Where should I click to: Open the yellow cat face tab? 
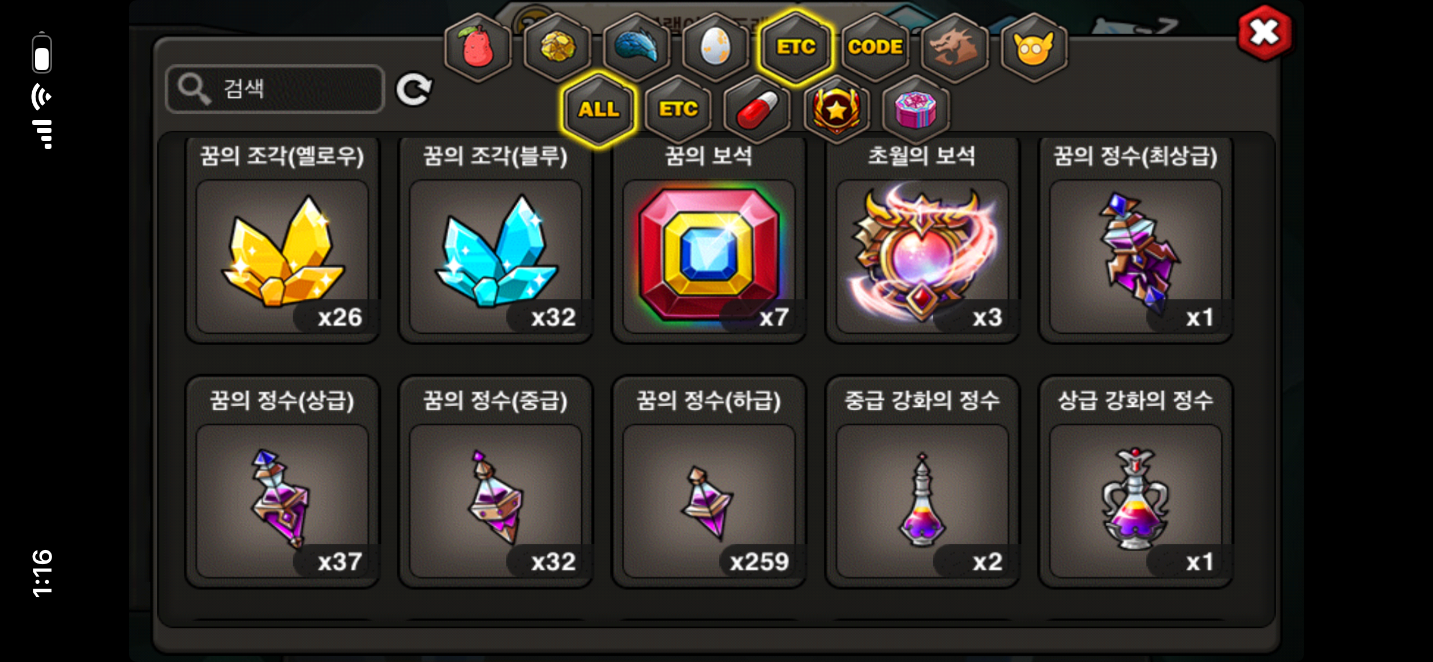(x=1034, y=48)
